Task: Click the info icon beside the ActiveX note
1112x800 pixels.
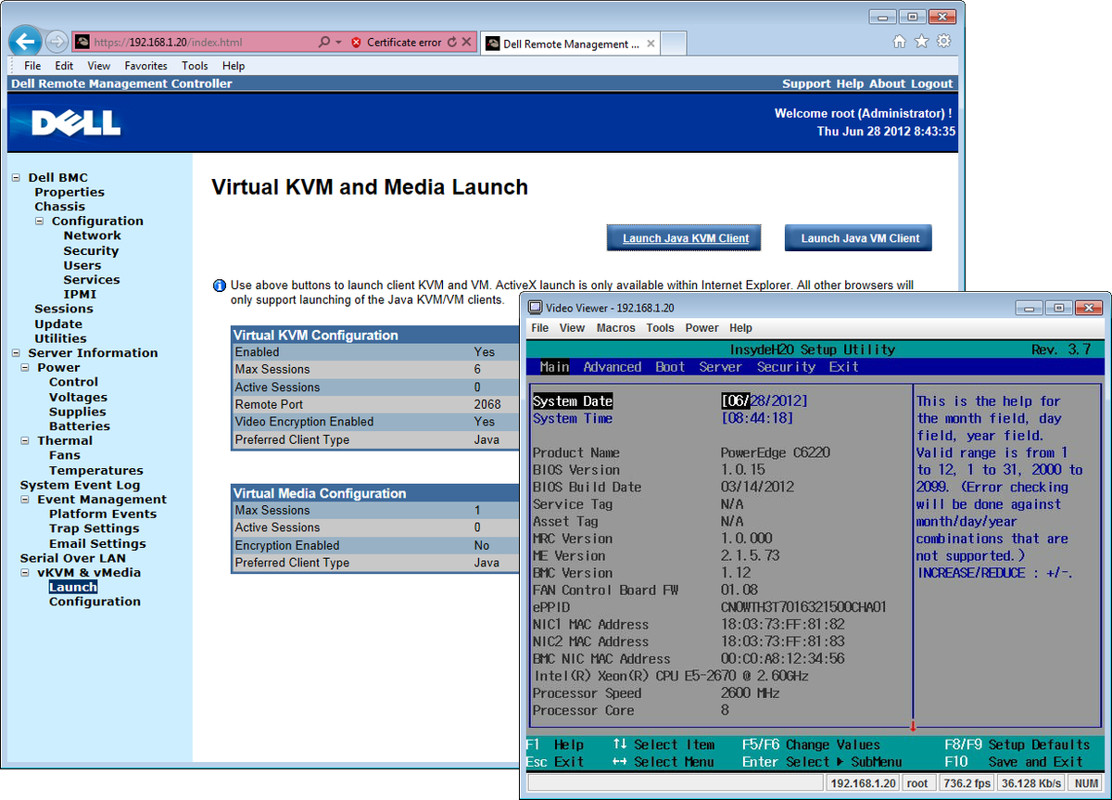Action: [220, 285]
